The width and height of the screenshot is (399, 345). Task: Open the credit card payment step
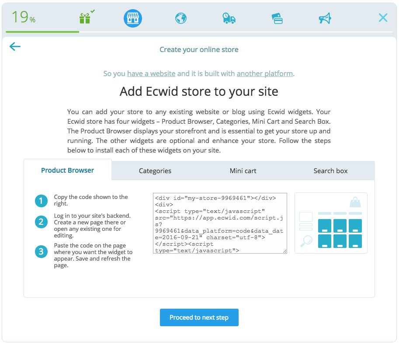277,18
